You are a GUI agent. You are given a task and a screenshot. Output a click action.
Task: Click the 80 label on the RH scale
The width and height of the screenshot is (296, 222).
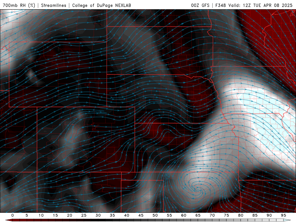tap(241, 215)
